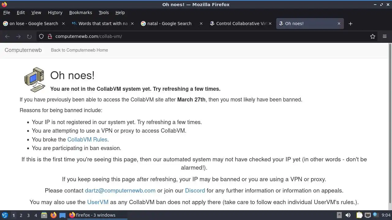Open the History menu
Image resolution: width=392 pixels, height=220 pixels.
55,13
